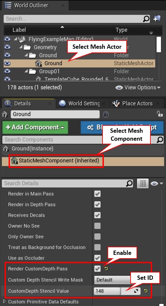Open View Options in World Outliner
This screenshot has width=166, height=306.
click(x=138, y=87)
